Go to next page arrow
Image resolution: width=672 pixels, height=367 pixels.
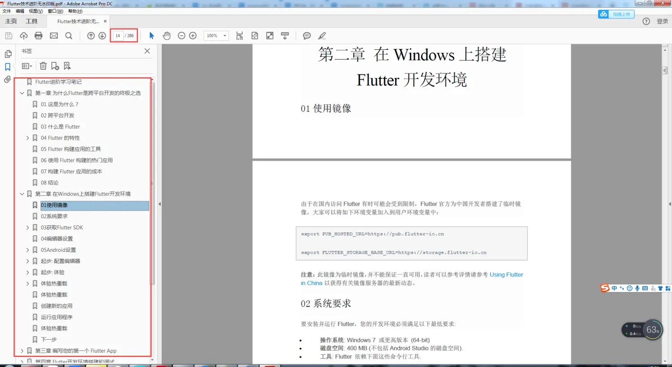(x=102, y=36)
